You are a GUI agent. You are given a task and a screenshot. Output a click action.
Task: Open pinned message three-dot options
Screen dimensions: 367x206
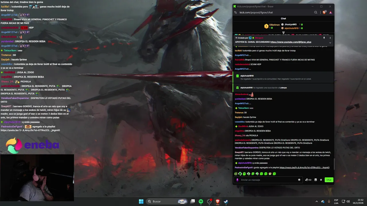pos(330,38)
